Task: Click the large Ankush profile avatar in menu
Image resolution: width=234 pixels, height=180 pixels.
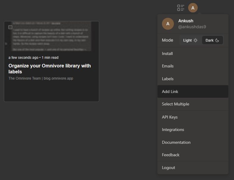Action: [168, 24]
